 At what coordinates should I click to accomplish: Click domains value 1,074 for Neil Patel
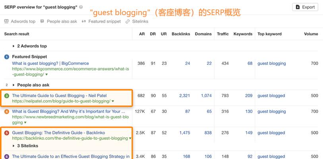[x=207, y=96]
